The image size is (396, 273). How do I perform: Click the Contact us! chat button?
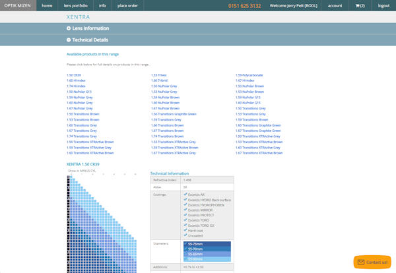coord(372,262)
